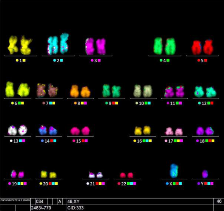
Task: Click the magenta square next to label 3
Action: 99,61
